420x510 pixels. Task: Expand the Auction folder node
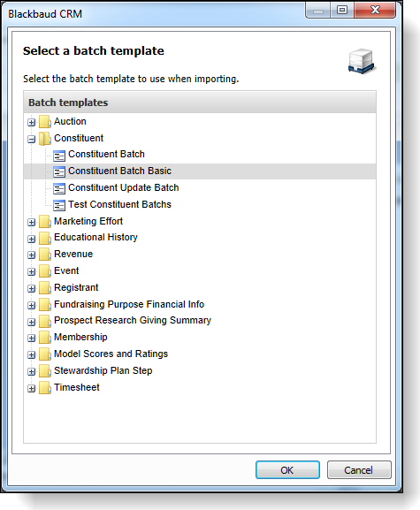[31, 123]
